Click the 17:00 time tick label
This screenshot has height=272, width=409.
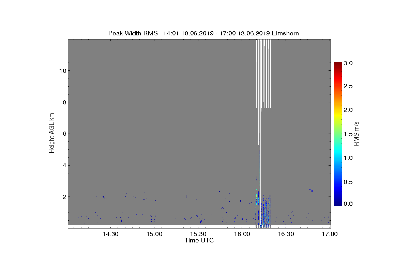point(330,234)
